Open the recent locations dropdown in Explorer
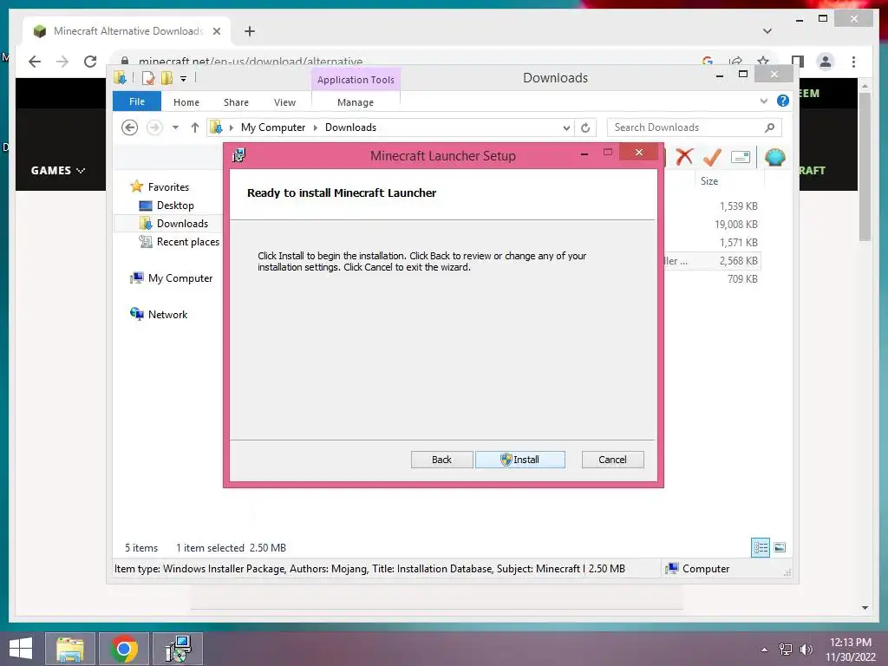 pyautogui.click(x=175, y=127)
